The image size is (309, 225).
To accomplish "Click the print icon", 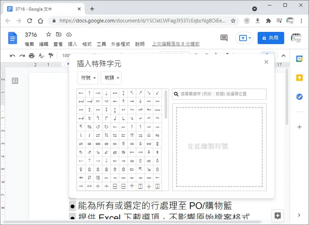I will [x=32, y=56].
